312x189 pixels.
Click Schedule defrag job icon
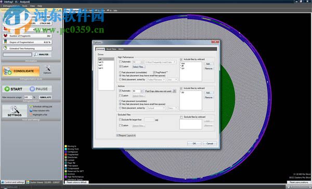click(x=31, y=106)
